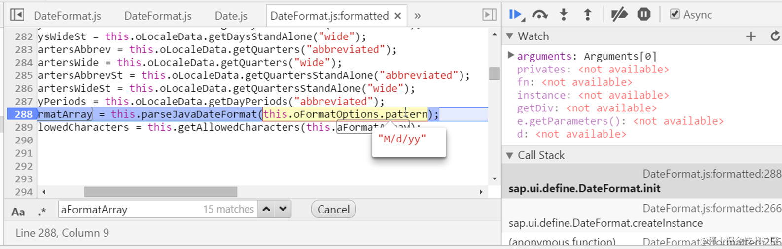This screenshot has height=249, width=782.
Task: Click the horizontal scrollbar thumb
Action: click(161, 192)
